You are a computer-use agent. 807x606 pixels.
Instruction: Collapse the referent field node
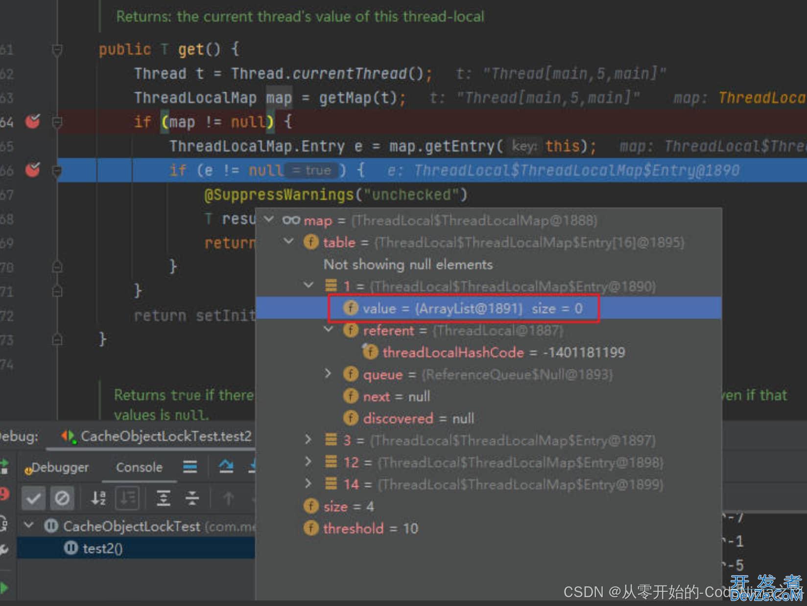click(x=329, y=330)
